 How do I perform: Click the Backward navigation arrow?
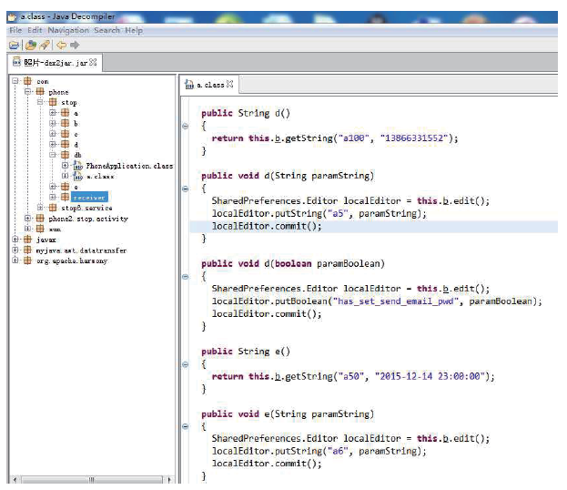(60, 45)
